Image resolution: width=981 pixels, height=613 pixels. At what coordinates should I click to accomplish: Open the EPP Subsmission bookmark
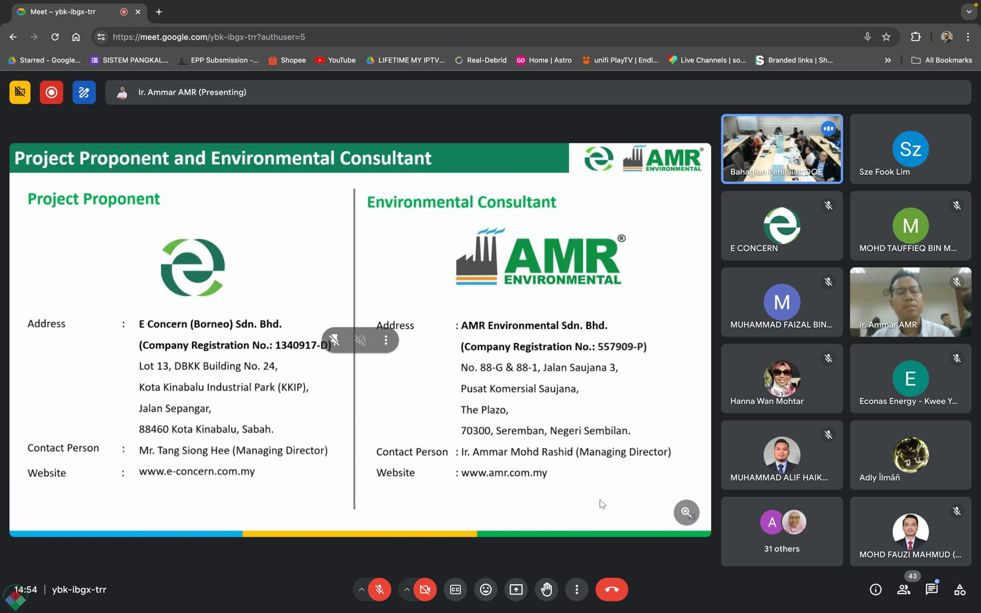pos(218,60)
